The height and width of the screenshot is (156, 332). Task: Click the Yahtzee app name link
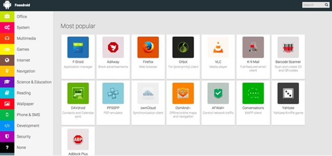pyautogui.click(x=288, y=108)
